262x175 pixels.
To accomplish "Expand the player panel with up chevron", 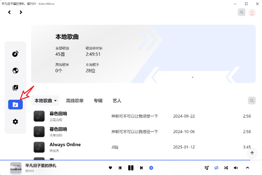I will click(247, 168).
